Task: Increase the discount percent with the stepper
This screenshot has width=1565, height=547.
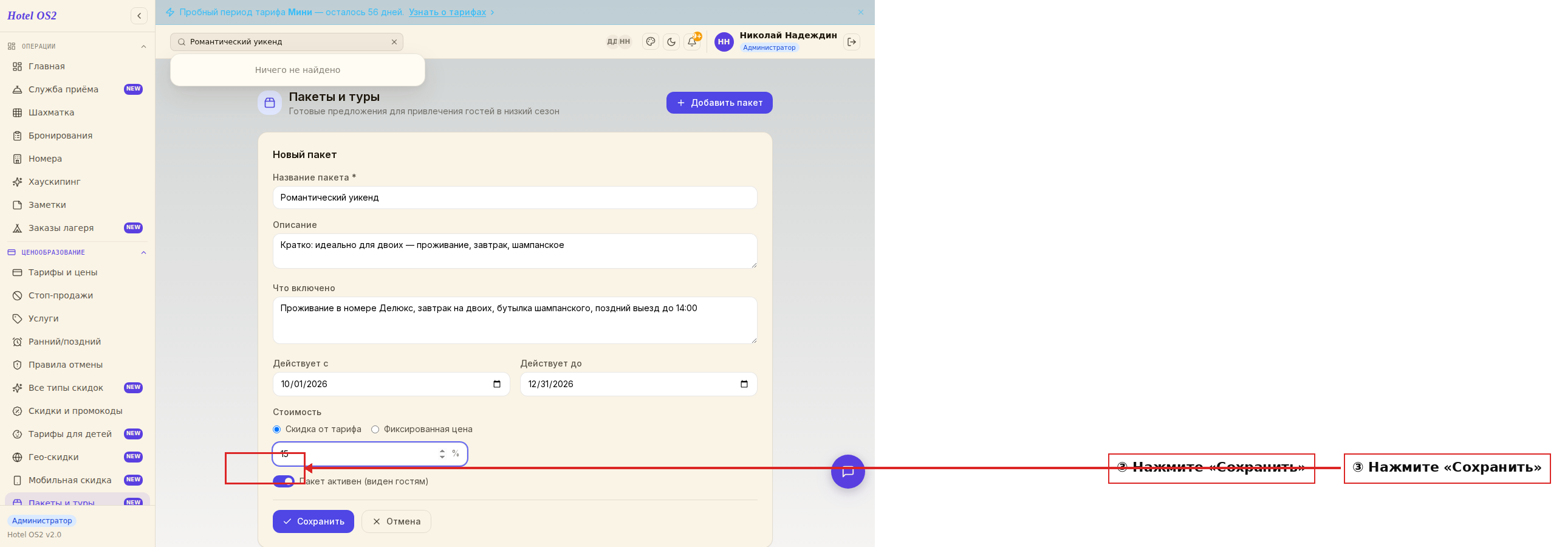Action: 442,451
